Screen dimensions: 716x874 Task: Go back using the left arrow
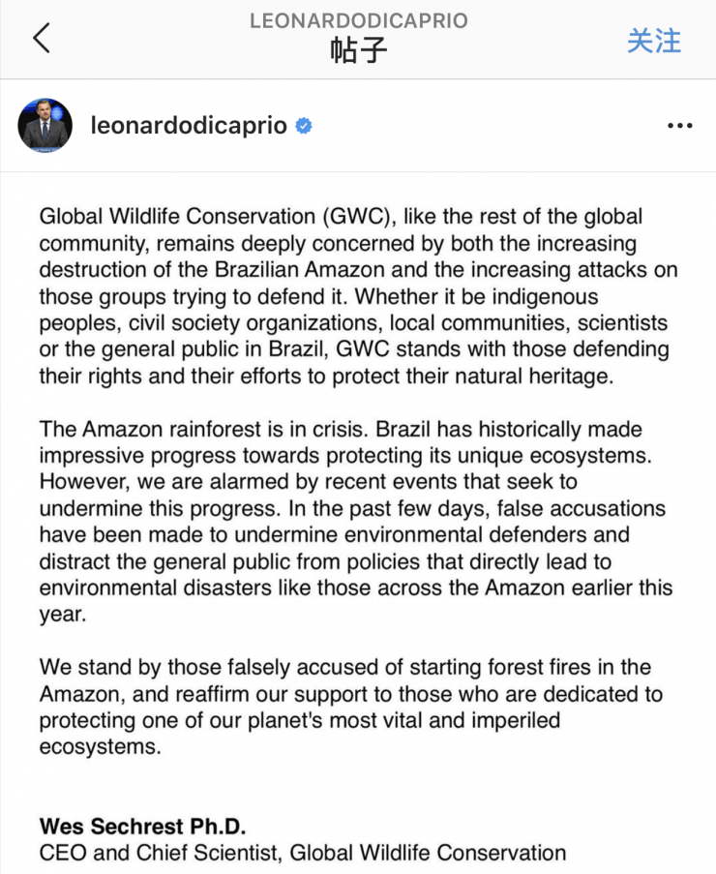(42, 38)
